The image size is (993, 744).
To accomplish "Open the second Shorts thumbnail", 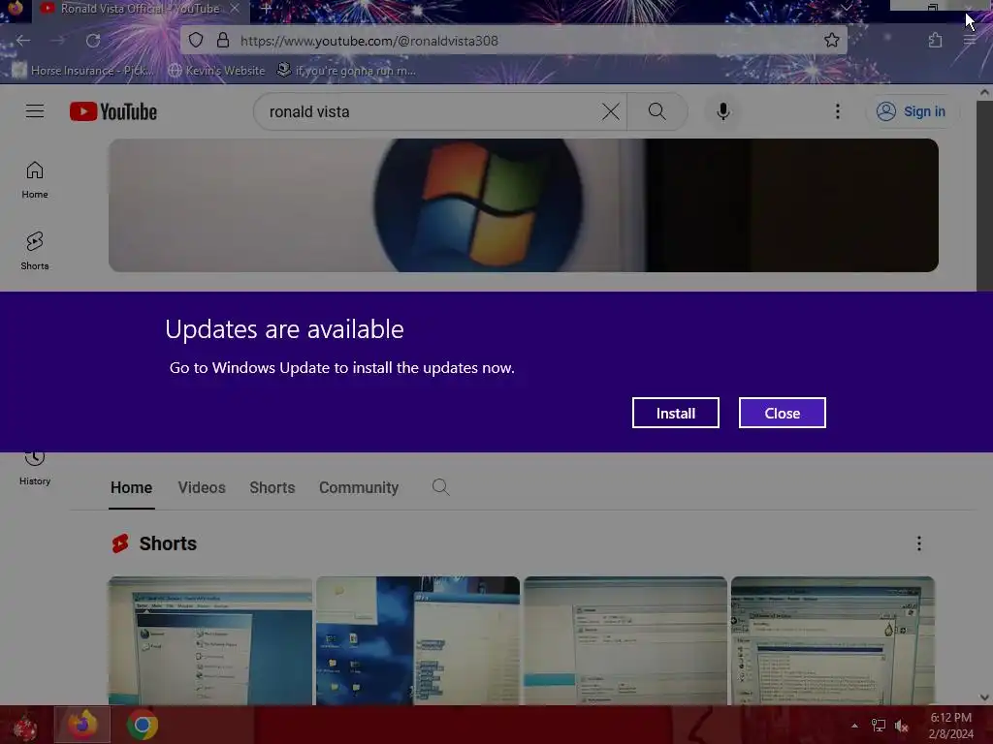I will click(x=418, y=640).
